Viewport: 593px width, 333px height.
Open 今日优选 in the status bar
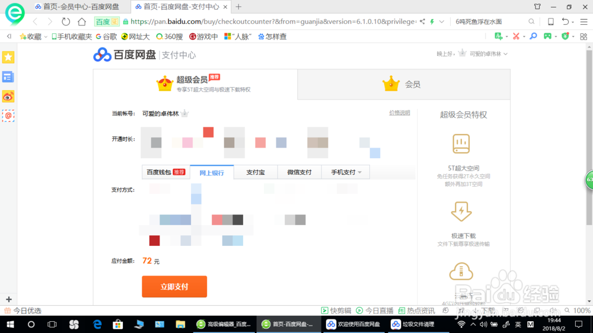click(23, 310)
